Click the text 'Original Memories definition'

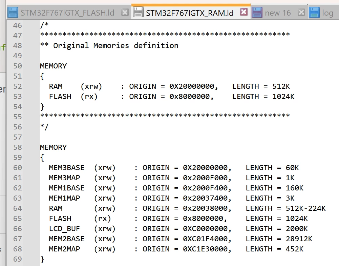[x=116, y=46]
